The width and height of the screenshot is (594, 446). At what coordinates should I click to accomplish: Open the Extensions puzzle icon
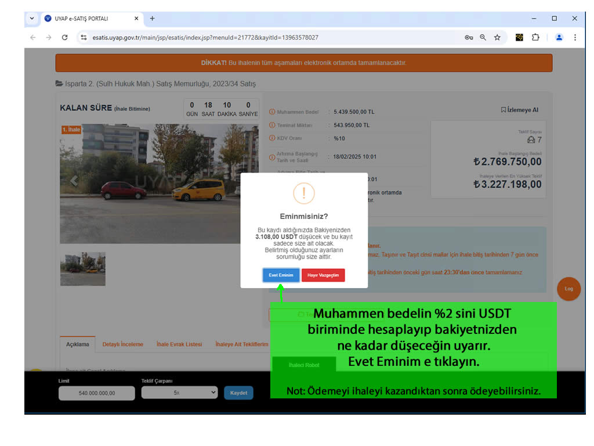point(535,38)
